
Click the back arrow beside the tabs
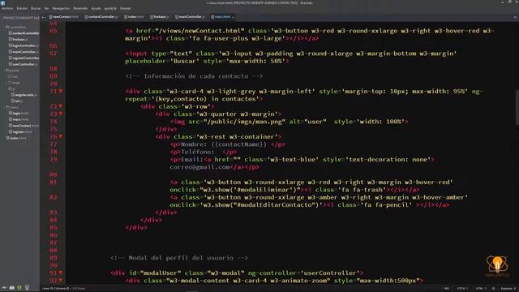[x=43, y=17]
